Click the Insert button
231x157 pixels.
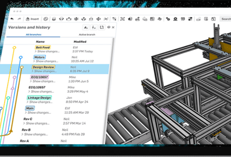32,19
